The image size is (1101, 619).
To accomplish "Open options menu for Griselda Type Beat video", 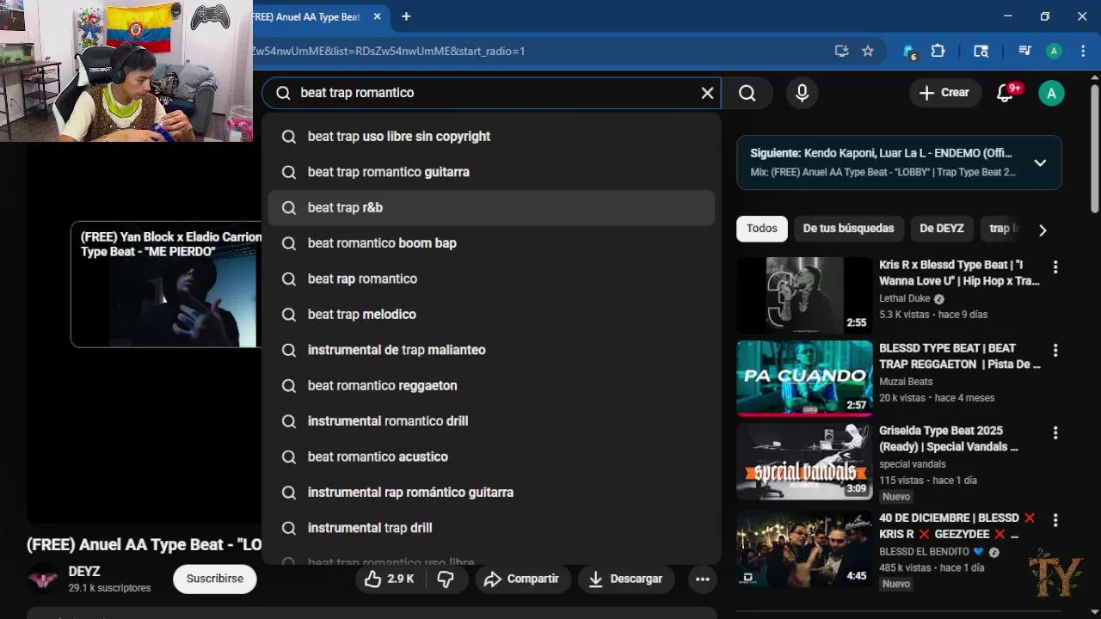I will pyautogui.click(x=1055, y=433).
